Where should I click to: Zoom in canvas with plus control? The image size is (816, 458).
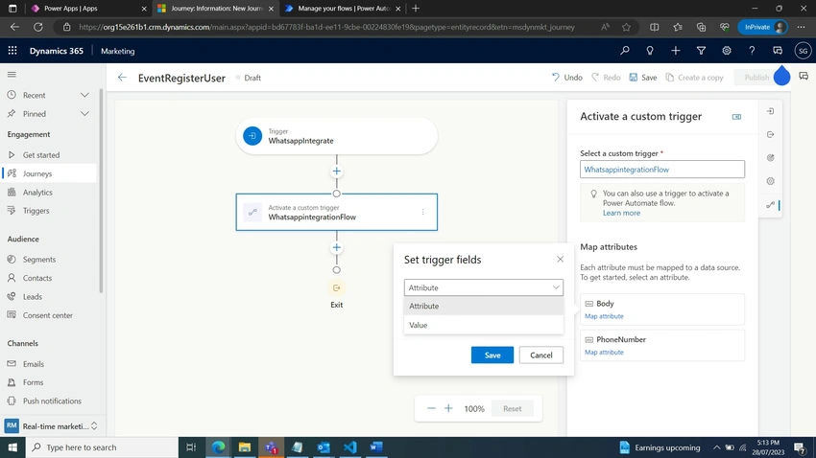(448, 409)
